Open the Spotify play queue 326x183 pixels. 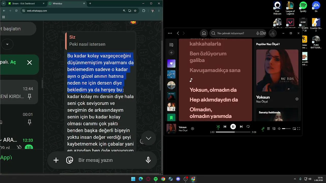click(x=268, y=129)
